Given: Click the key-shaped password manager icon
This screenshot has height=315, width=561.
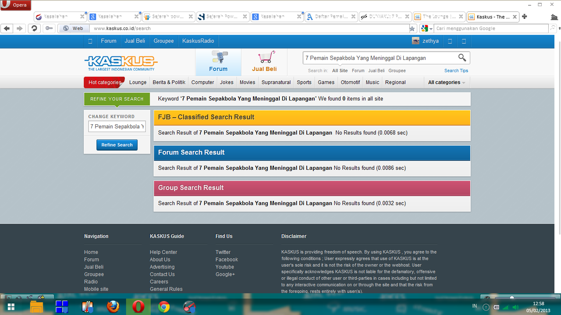Looking at the screenshot, I should coord(49,28).
